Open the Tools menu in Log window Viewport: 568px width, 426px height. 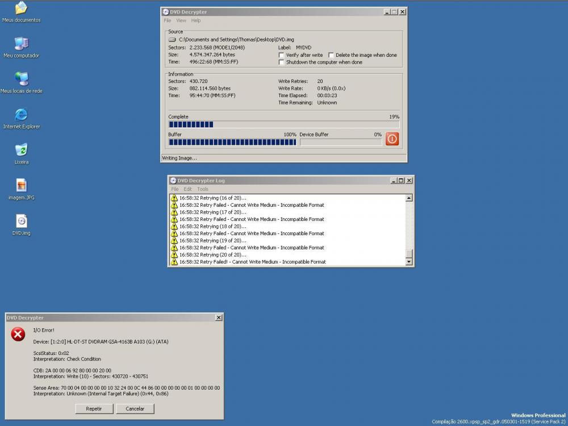[x=203, y=189]
